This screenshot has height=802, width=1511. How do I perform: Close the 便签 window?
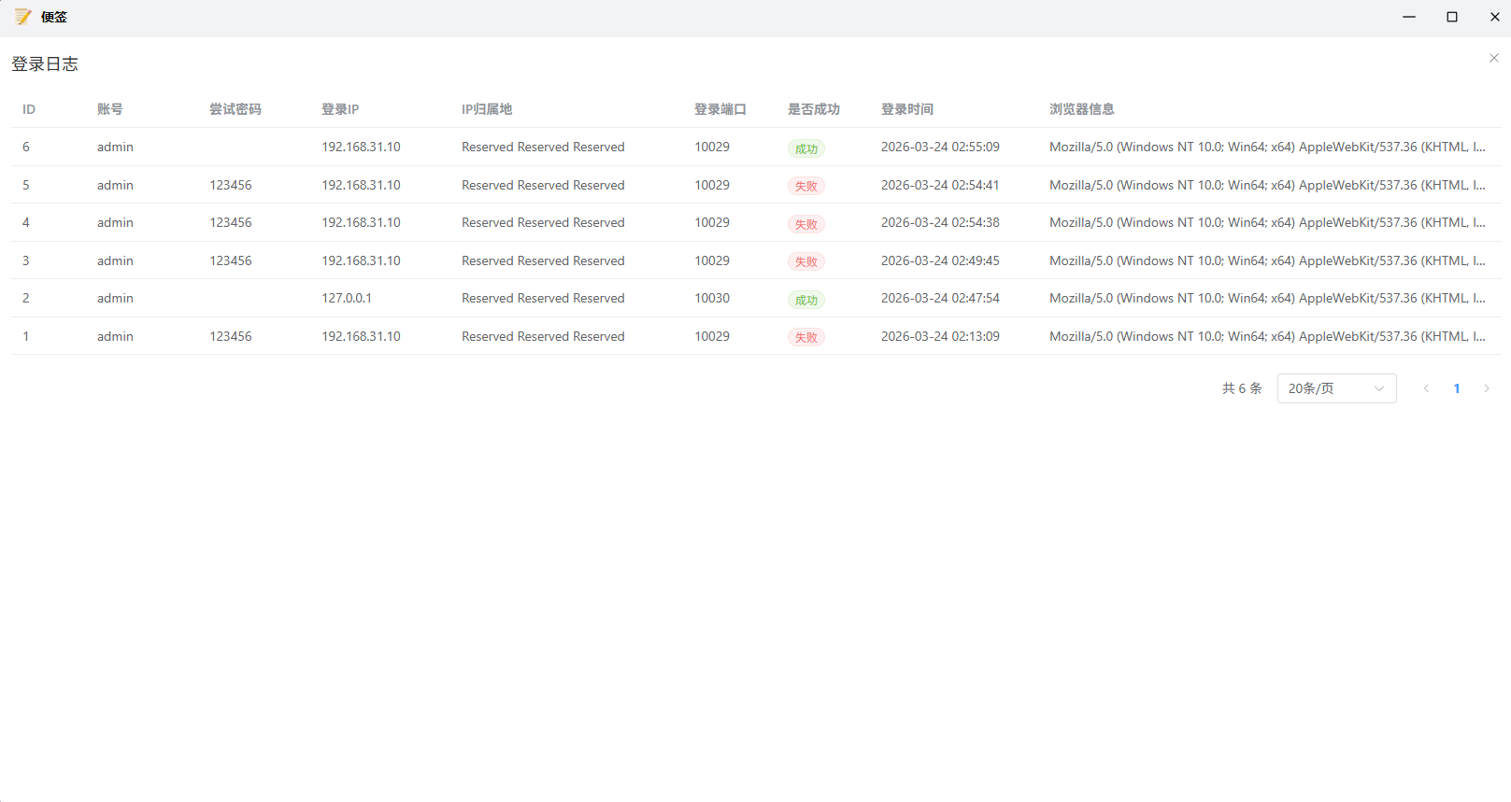[1495, 17]
